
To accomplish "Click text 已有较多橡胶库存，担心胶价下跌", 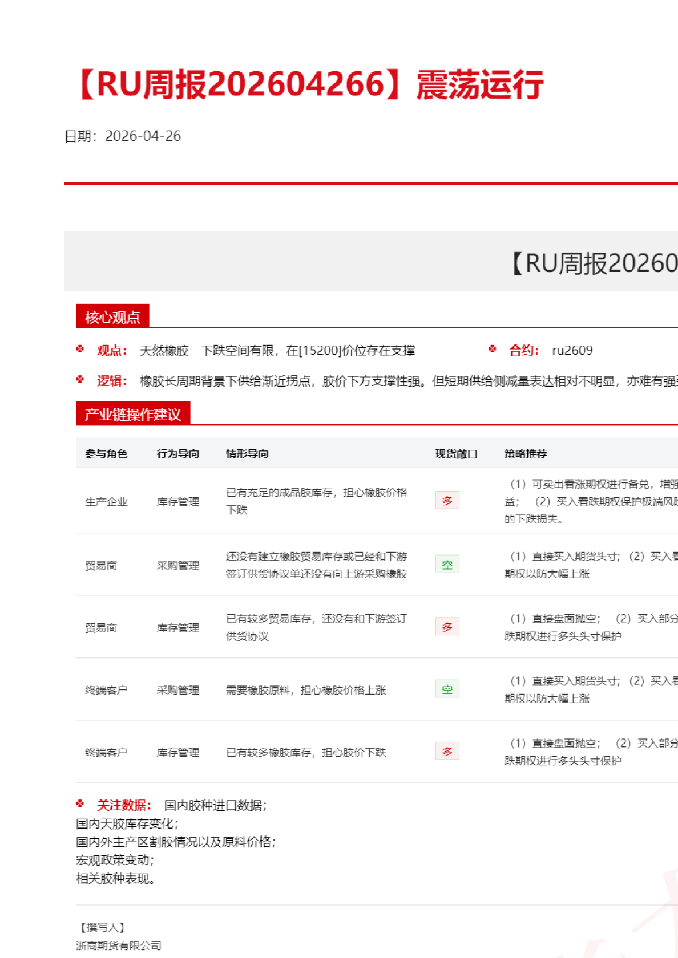I will [x=306, y=753].
